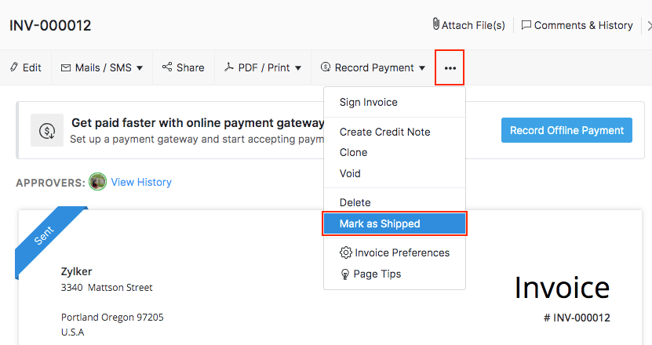Expand the Mails / SMS dropdown arrow
Image resolution: width=652 pixels, height=345 pixels.
pos(140,68)
